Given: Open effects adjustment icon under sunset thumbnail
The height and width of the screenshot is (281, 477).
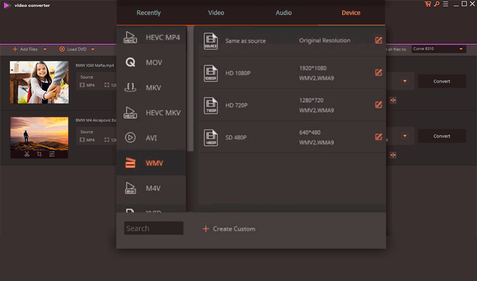Looking at the screenshot, I should pos(52,154).
